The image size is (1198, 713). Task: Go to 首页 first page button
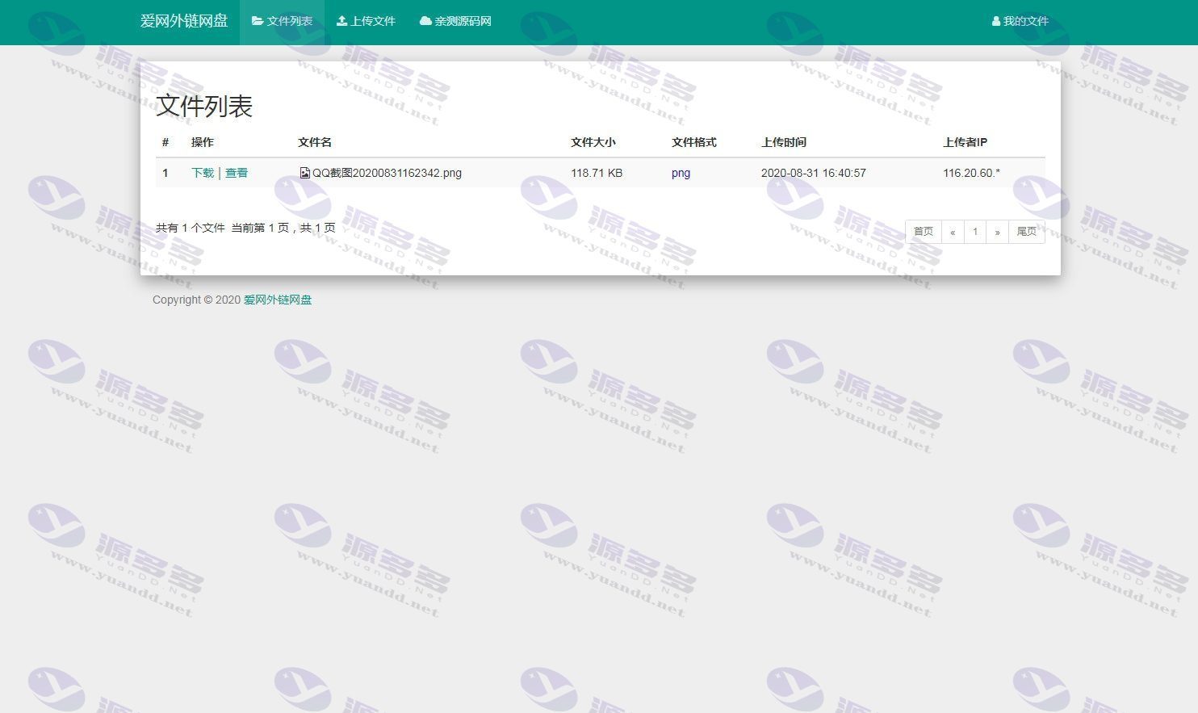tap(924, 232)
